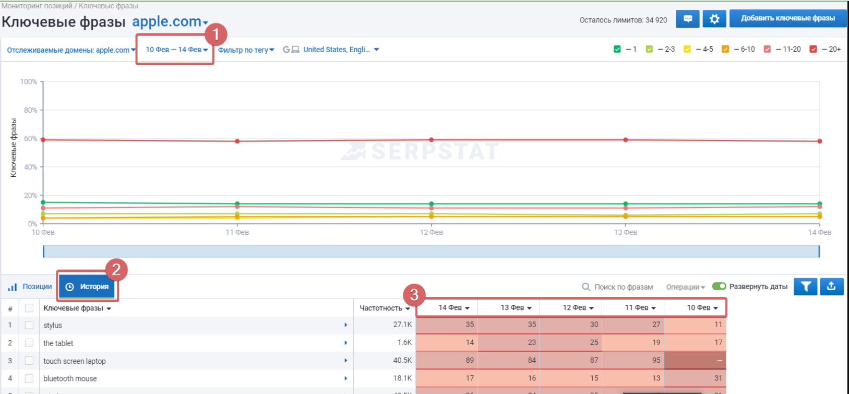The height and width of the screenshot is (394, 849).
Task: Click the blue filter funnel icon
Action: (806, 286)
